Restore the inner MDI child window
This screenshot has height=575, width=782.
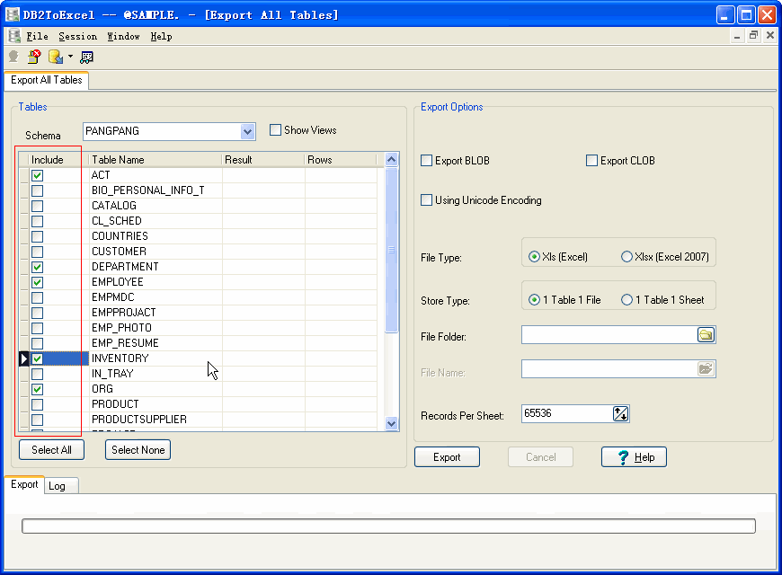point(753,35)
